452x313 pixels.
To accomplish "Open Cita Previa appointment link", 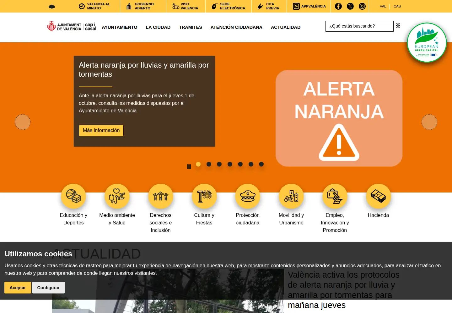I will (268, 6).
